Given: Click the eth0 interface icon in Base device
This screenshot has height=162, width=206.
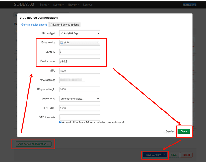Looking at the screenshot, I should coord(61,42).
